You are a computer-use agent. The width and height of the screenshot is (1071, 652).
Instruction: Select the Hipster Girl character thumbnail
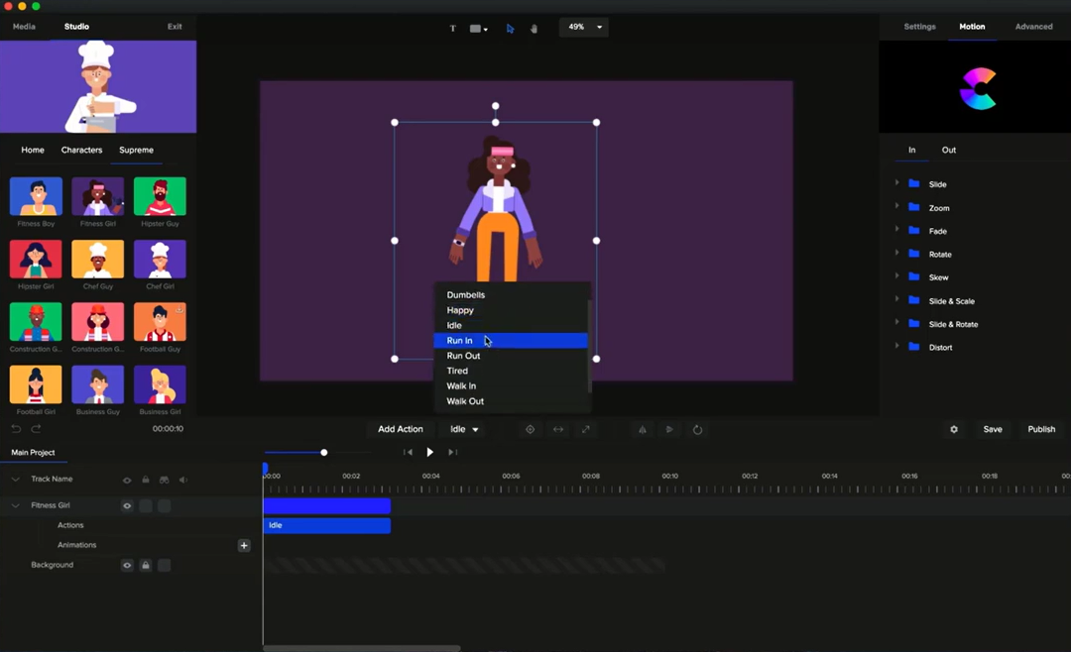pos(36,259)
